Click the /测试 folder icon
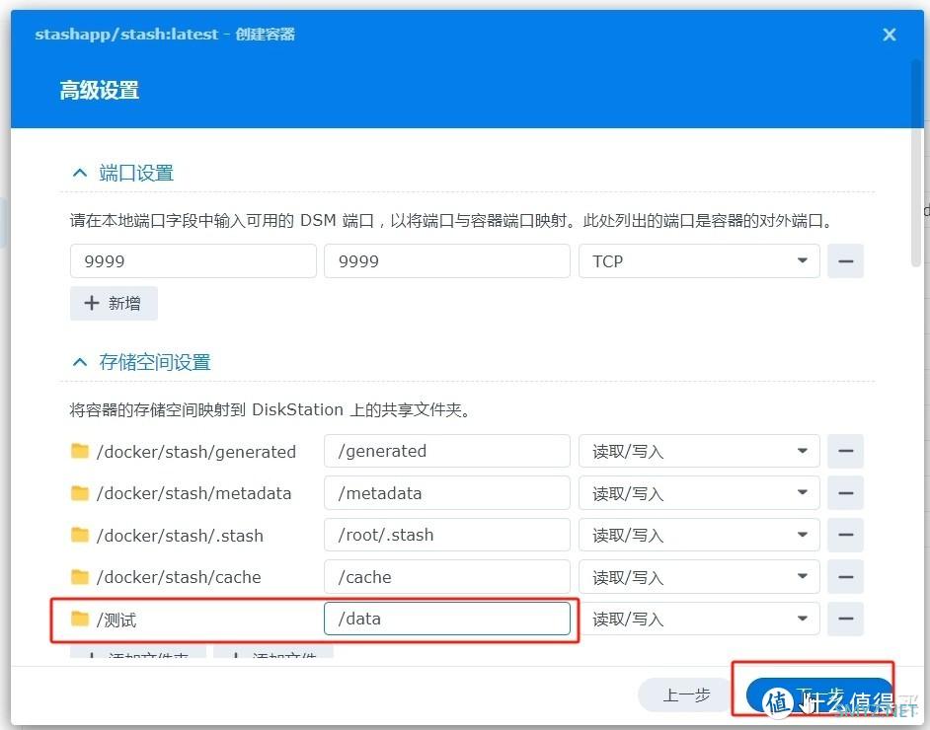 pos(80,620)
